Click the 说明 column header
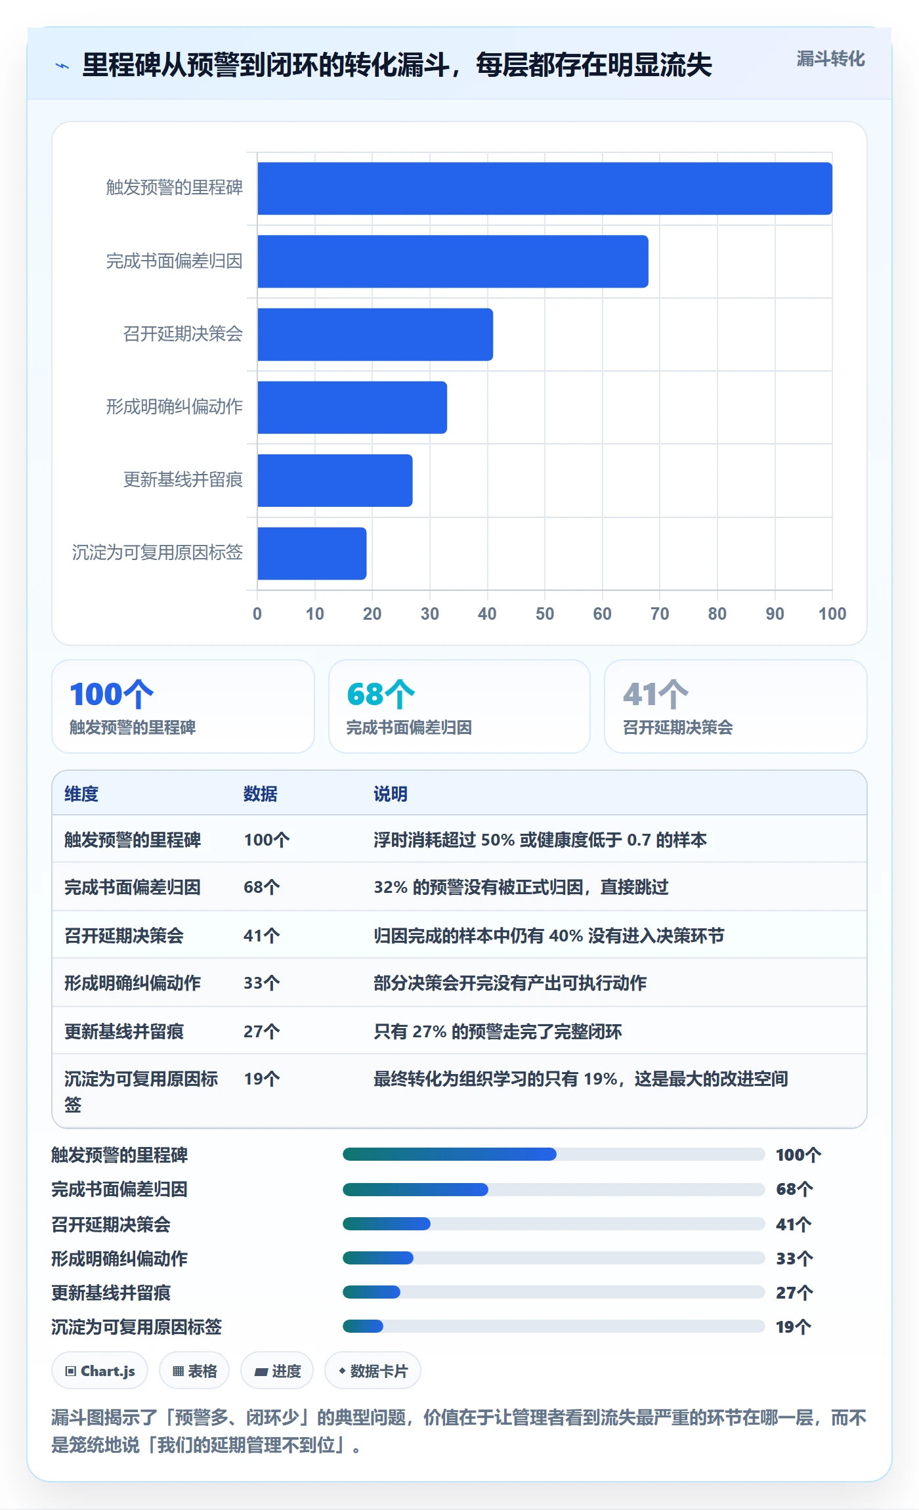Viewport: 919px width, 1510px height. pyautogui.click(x=391, y=794)
